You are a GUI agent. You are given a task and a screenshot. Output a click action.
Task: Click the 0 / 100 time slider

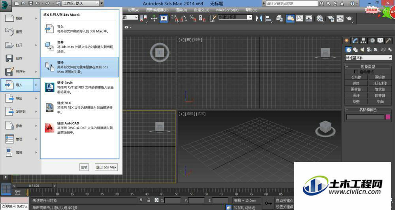click(34, 185)
